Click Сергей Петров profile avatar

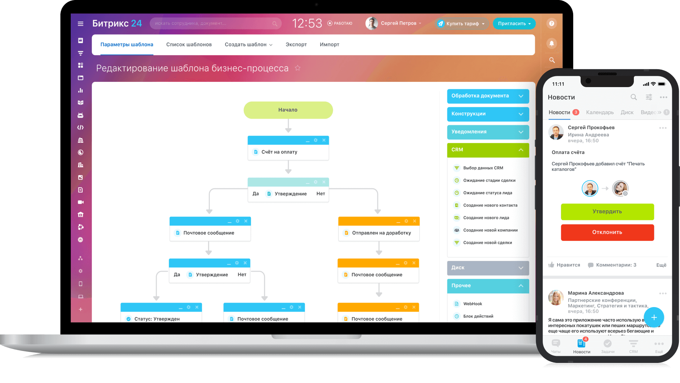[371, 23]
